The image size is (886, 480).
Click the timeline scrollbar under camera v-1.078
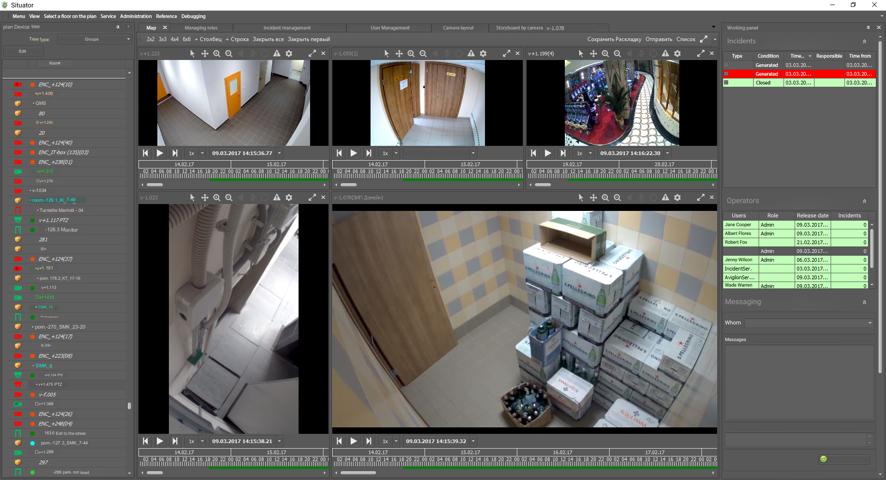coord(358,473)
